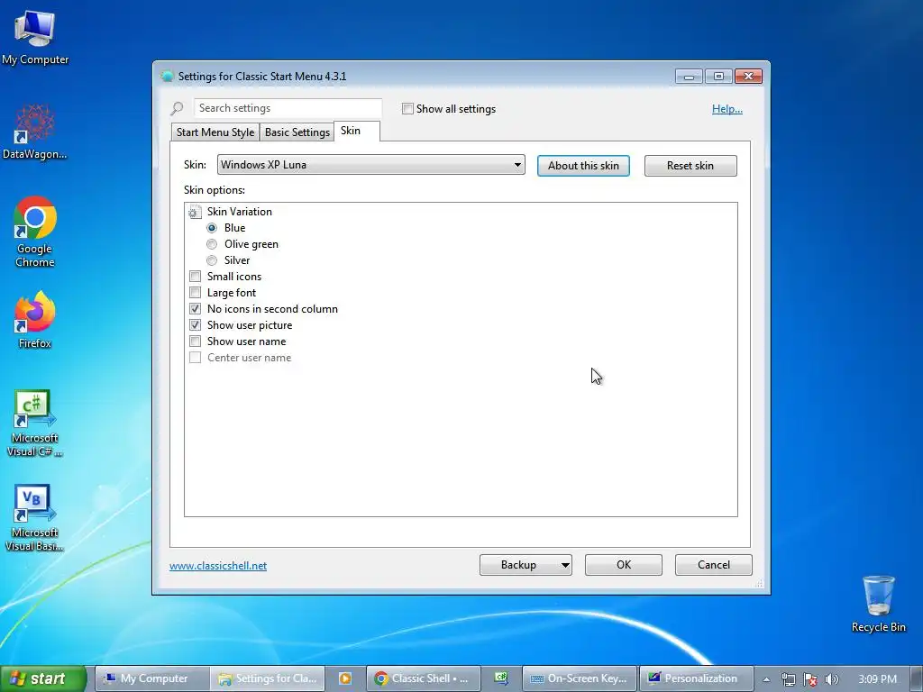Uncheck No icons in second column

click(195, 309)
